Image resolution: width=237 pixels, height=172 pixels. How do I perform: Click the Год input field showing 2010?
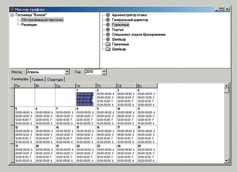click(93, 72)
